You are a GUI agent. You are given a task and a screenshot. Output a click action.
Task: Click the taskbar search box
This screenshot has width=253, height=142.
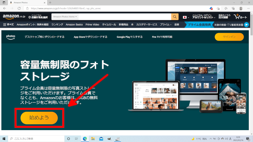pyautogui.click(x=36, y=139)
